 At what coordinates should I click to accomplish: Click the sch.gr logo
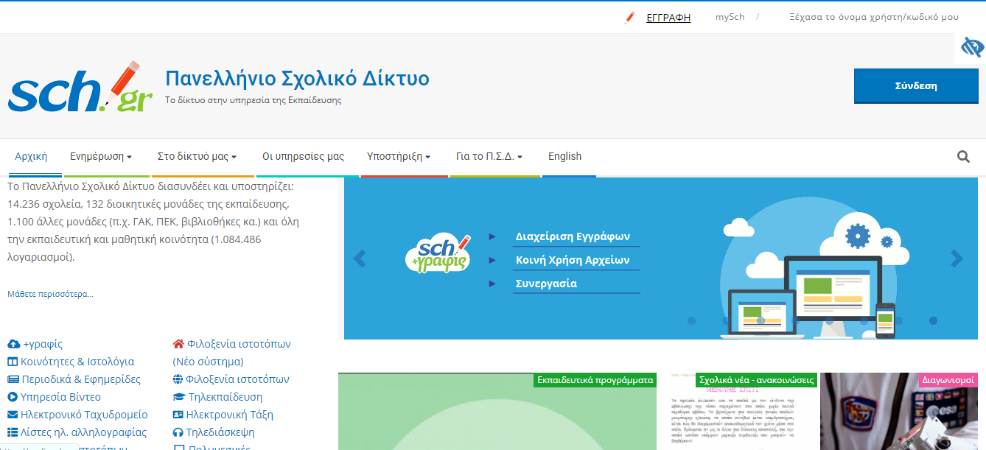pyautogui.click(x=80, y=87)
